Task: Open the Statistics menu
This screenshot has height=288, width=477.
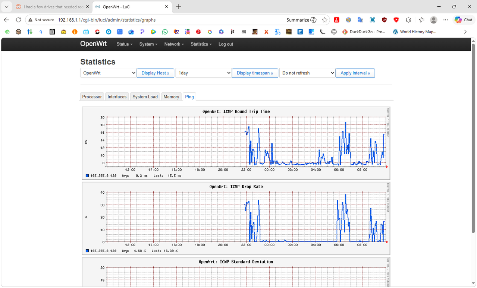Action: (201, 44)
